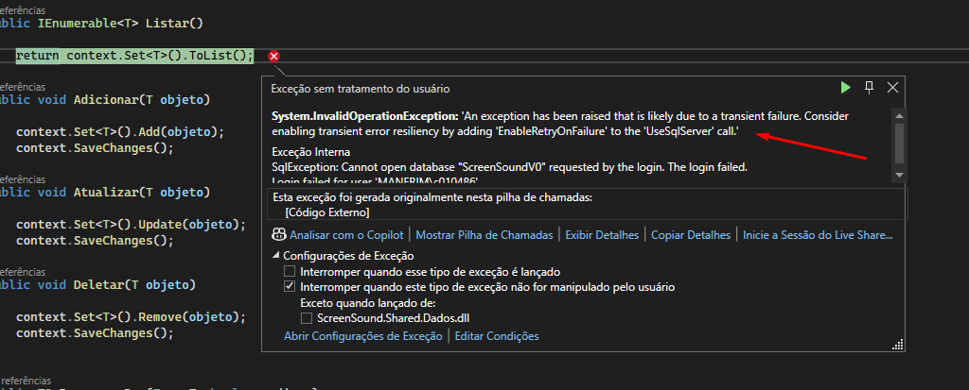Close the exception popup
This screenshot has width=969, height=390.
892,88
